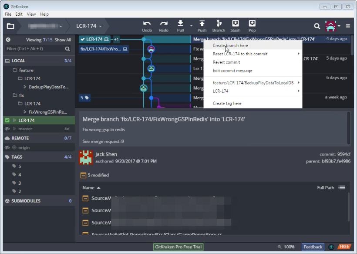Select the BackupPlayDataTo... branch
357x254 pixels.
pos(48,87)
